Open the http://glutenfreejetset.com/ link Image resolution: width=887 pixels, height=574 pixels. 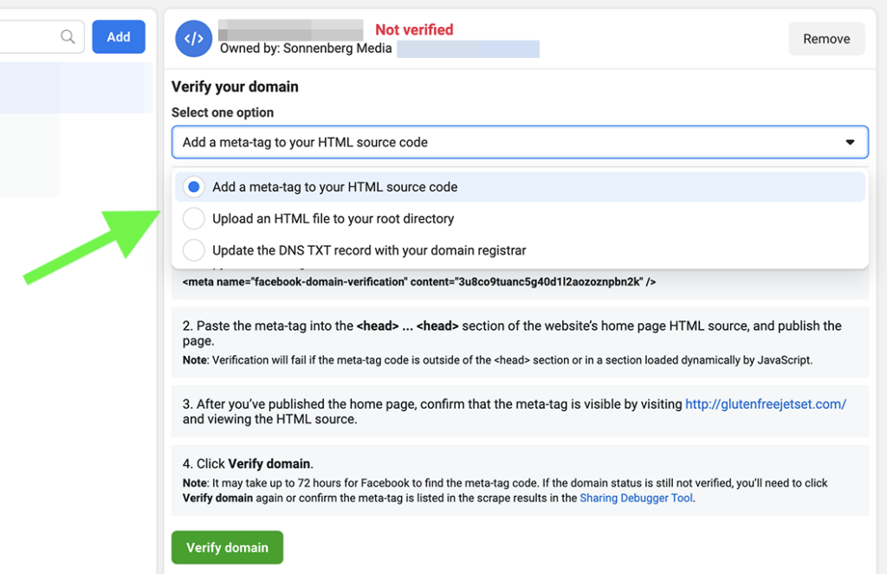tap(765, 403)
